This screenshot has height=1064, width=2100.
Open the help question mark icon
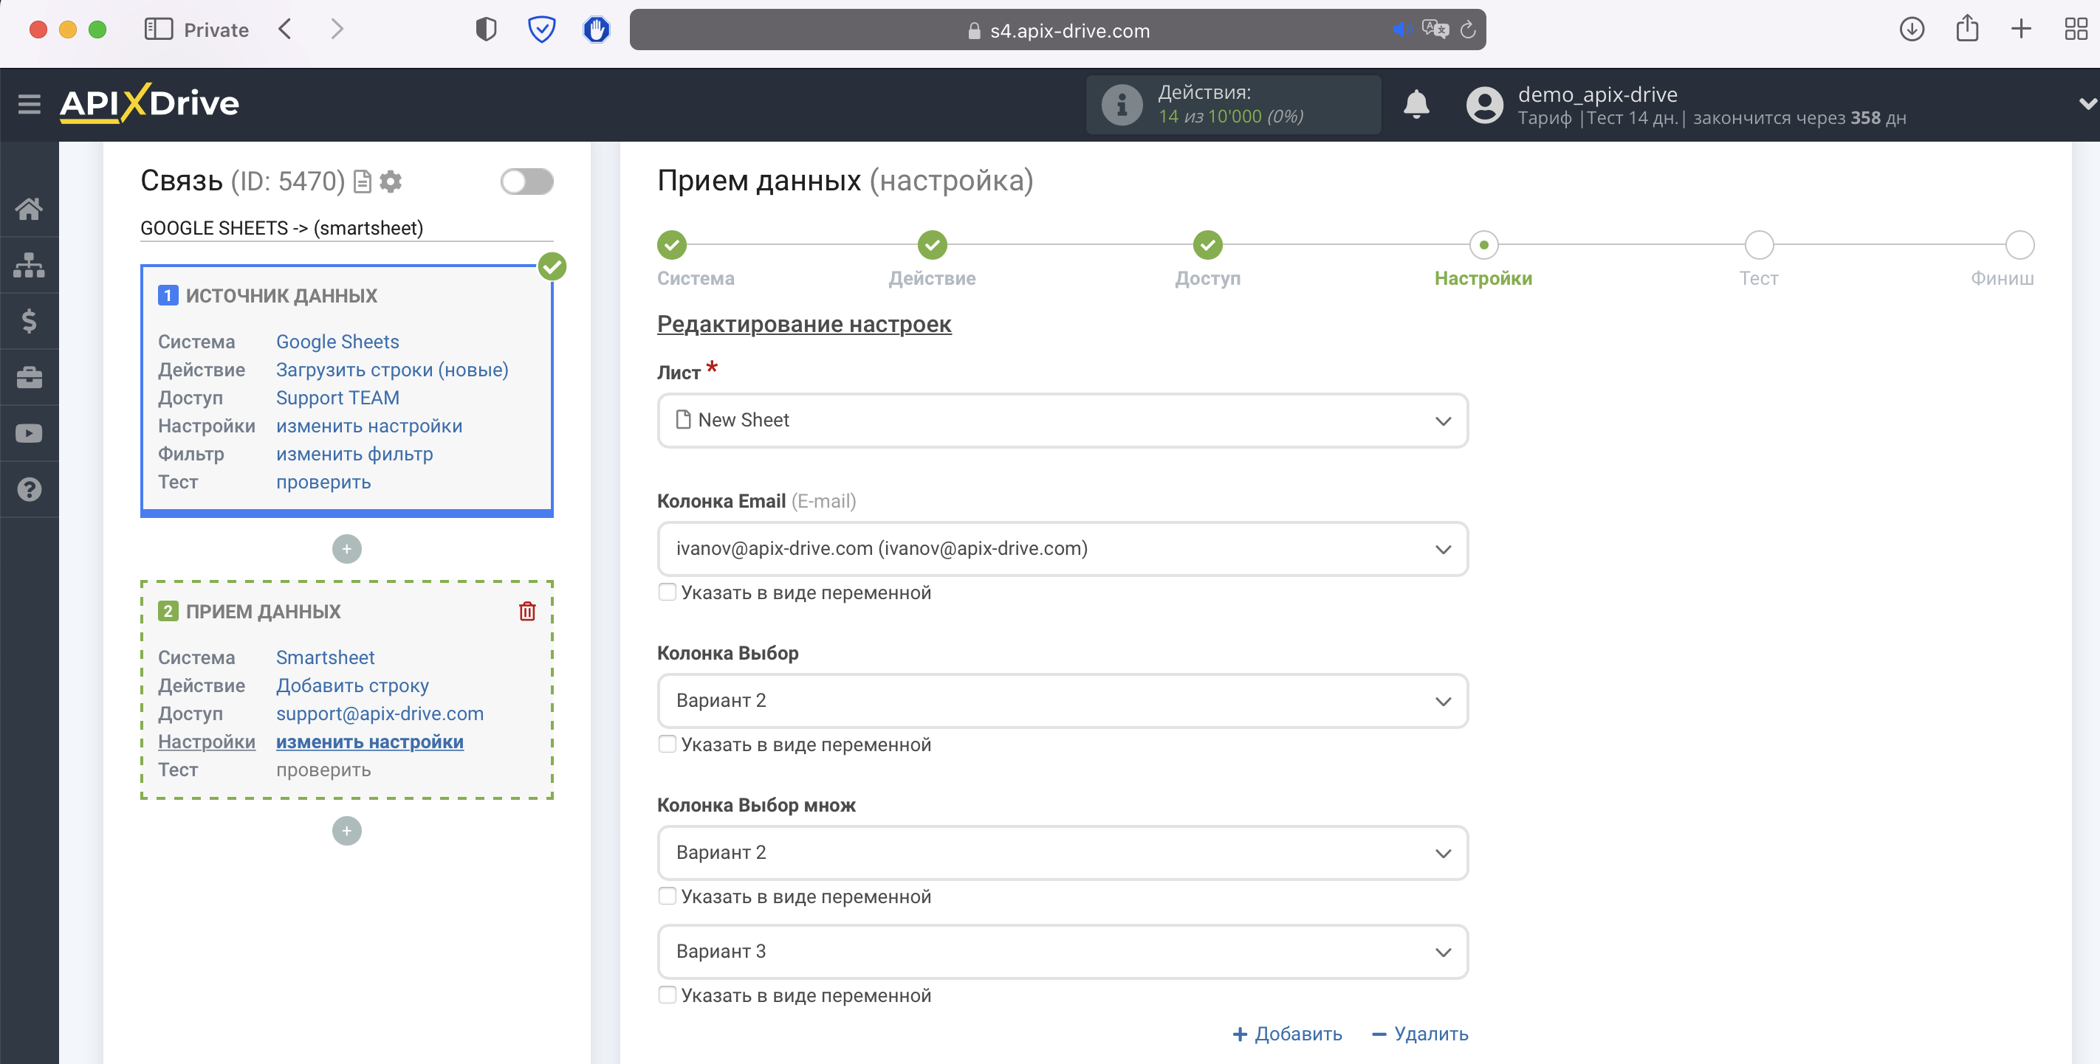(x=30, y=490)
